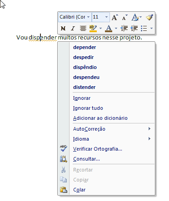Viewport: 169px width, 201px height.
Task: Choose the suggestion "despendeu"
Action: (x=86, y=77)
